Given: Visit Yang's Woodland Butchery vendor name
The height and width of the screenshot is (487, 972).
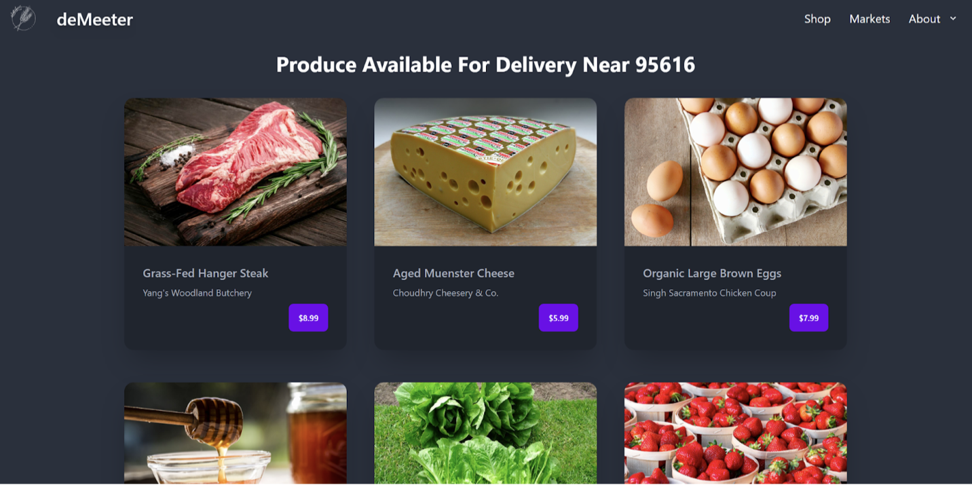Looking at the screenshot, I should tap(198, 293).
